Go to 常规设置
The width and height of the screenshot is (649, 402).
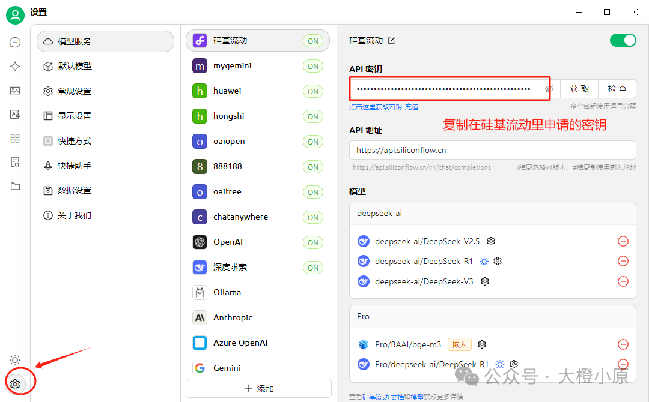(106, 91)
